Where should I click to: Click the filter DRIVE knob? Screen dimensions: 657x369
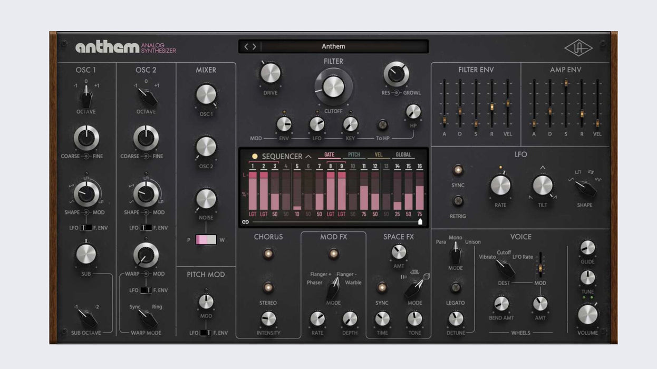[x=270, y=73]
